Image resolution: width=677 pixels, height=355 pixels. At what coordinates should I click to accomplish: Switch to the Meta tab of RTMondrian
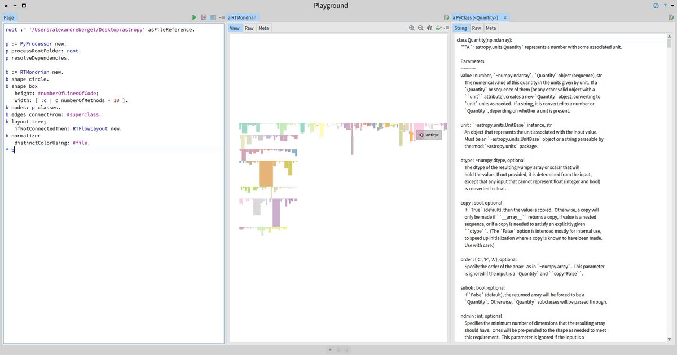(263, 28)
